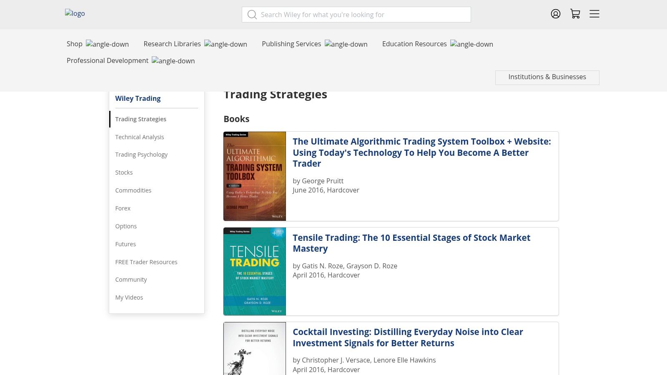Viewport: 667px width, 375px height.
Task: Open the Shop menu
Action: (x=75, y=44)
